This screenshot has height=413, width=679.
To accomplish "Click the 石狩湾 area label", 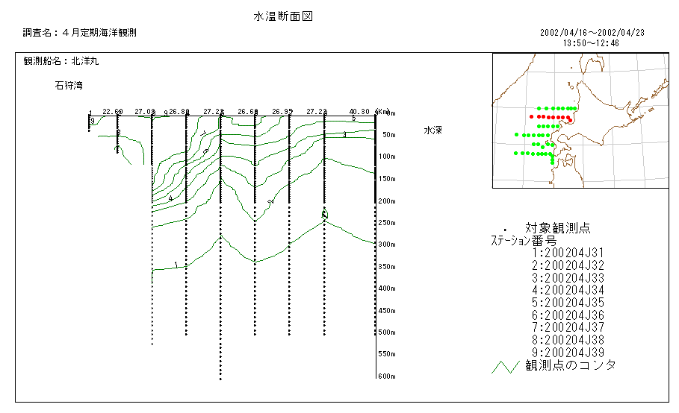I will coord(69,85).
